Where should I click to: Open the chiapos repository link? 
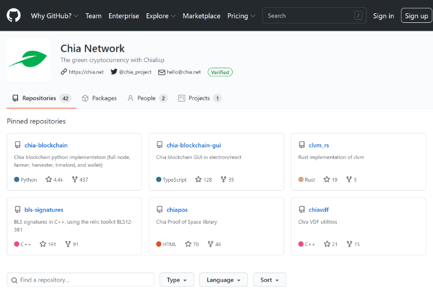click(177, 209)
